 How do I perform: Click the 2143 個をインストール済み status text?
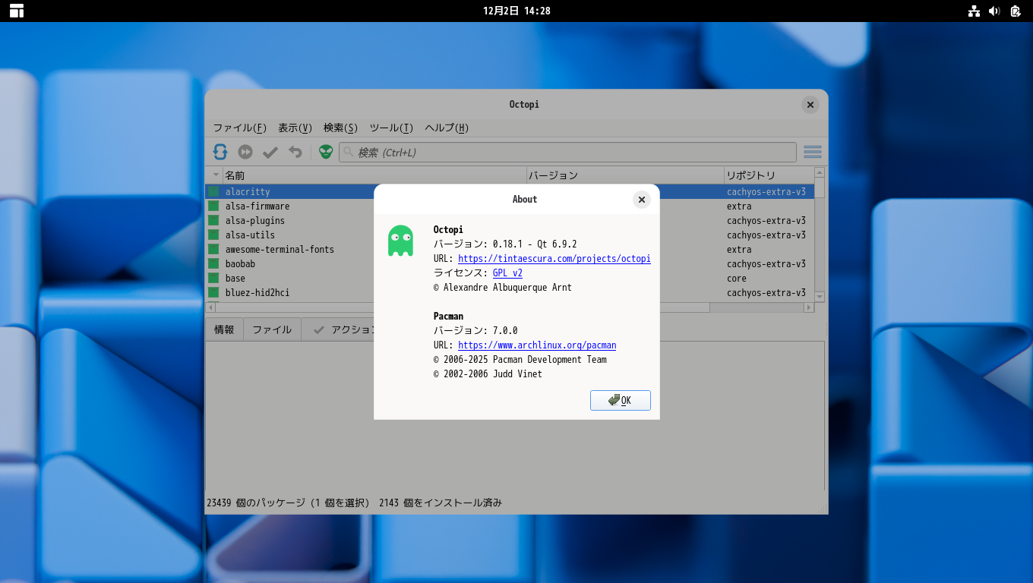pos(441,503)
